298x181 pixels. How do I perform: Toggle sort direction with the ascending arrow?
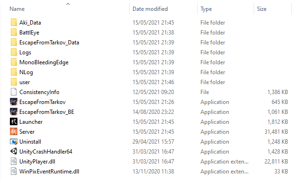[x=68, y=4]
